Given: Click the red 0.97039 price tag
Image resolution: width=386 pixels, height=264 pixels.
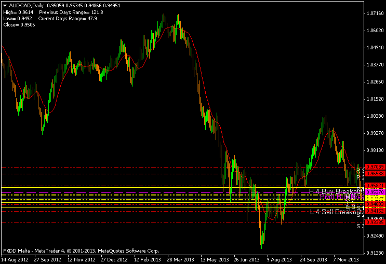Looking at the screenshot, I should [374, 167].
